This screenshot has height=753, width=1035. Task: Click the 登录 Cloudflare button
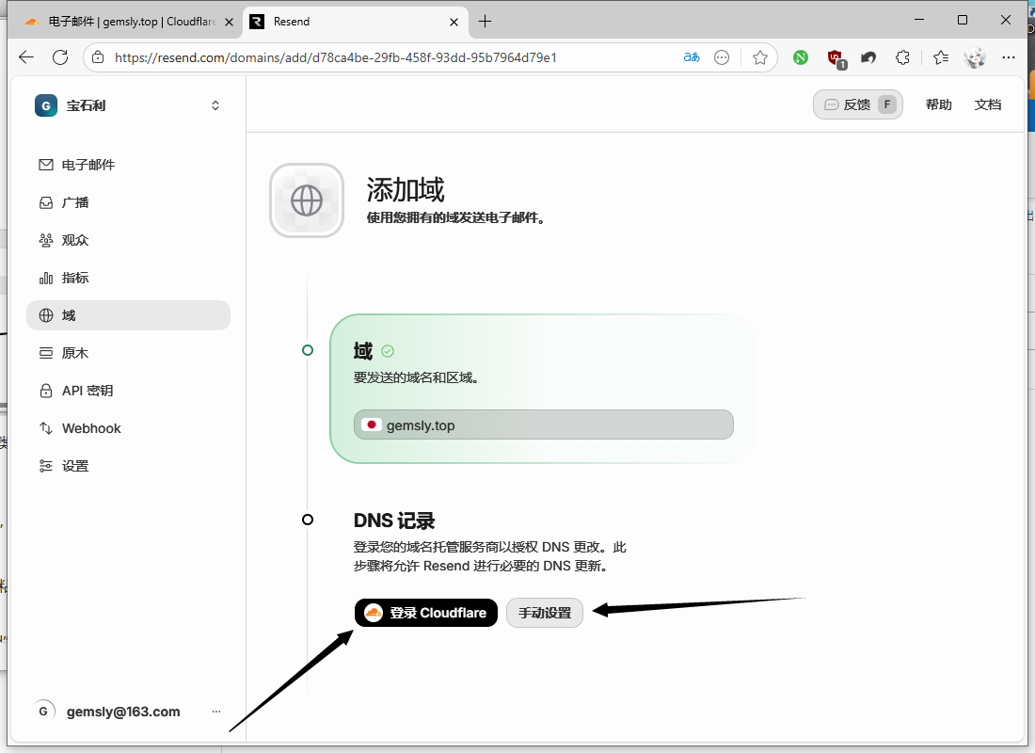(426, 613)
